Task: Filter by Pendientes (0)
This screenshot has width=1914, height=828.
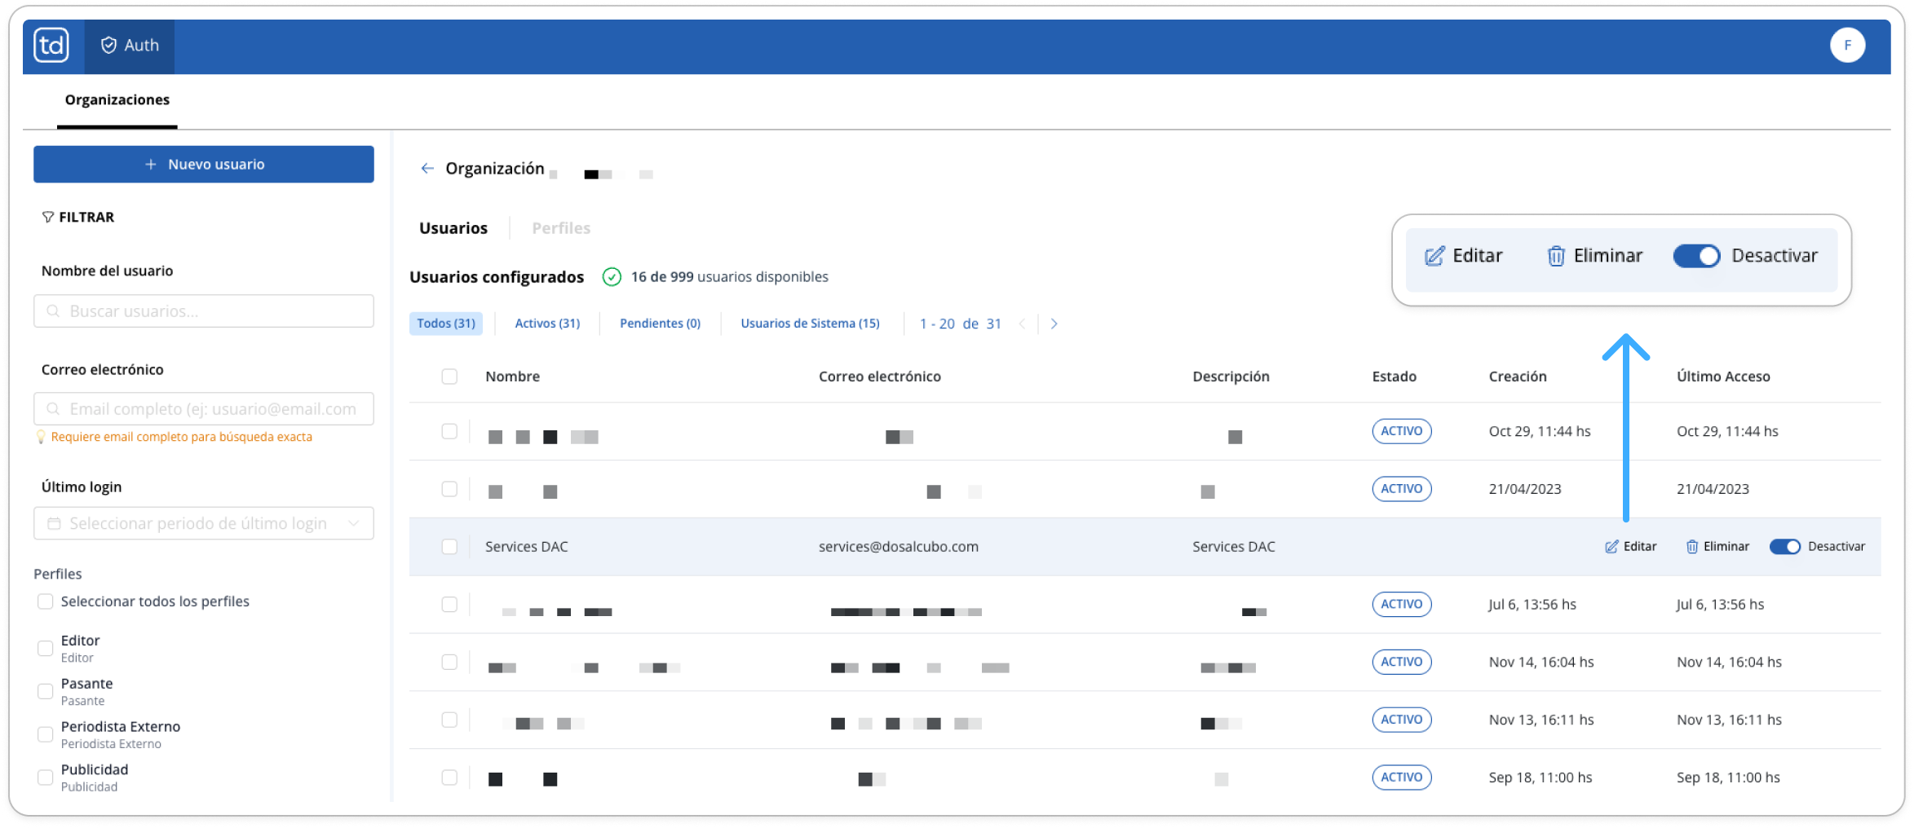Action: click(660, 324)
